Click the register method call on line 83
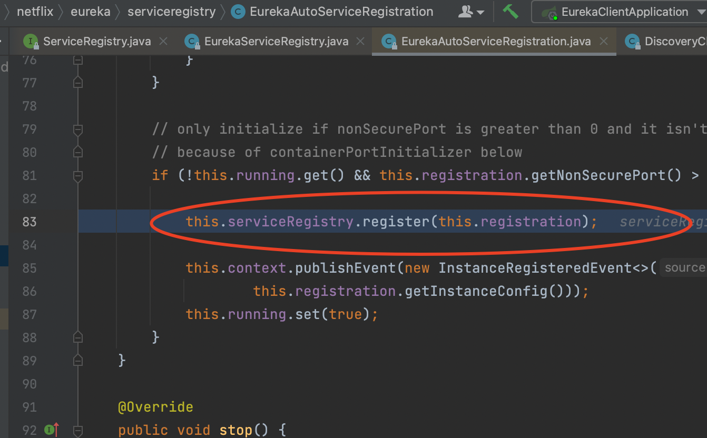707x438 pixels. click(396, 222)
